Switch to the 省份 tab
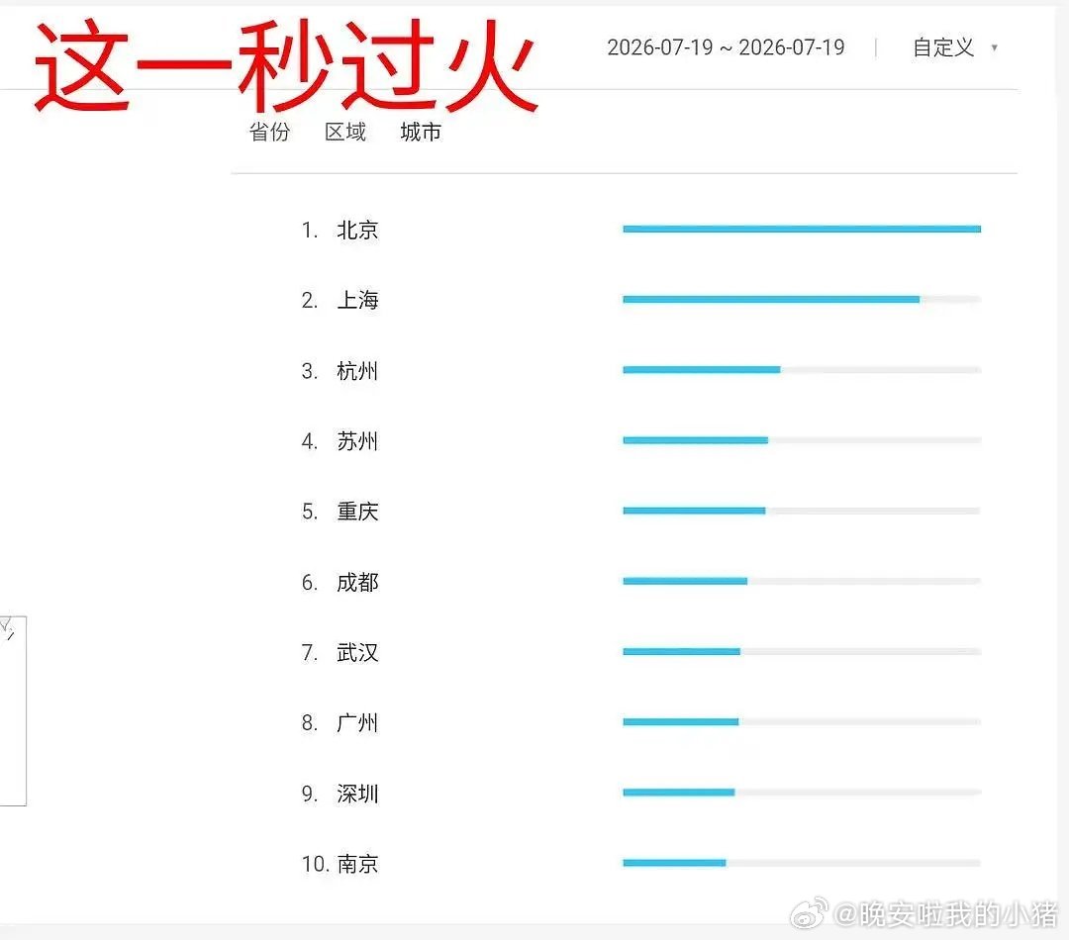This screenshot has width=1069, height=940. pyautogui.click(x=270, y=132)
